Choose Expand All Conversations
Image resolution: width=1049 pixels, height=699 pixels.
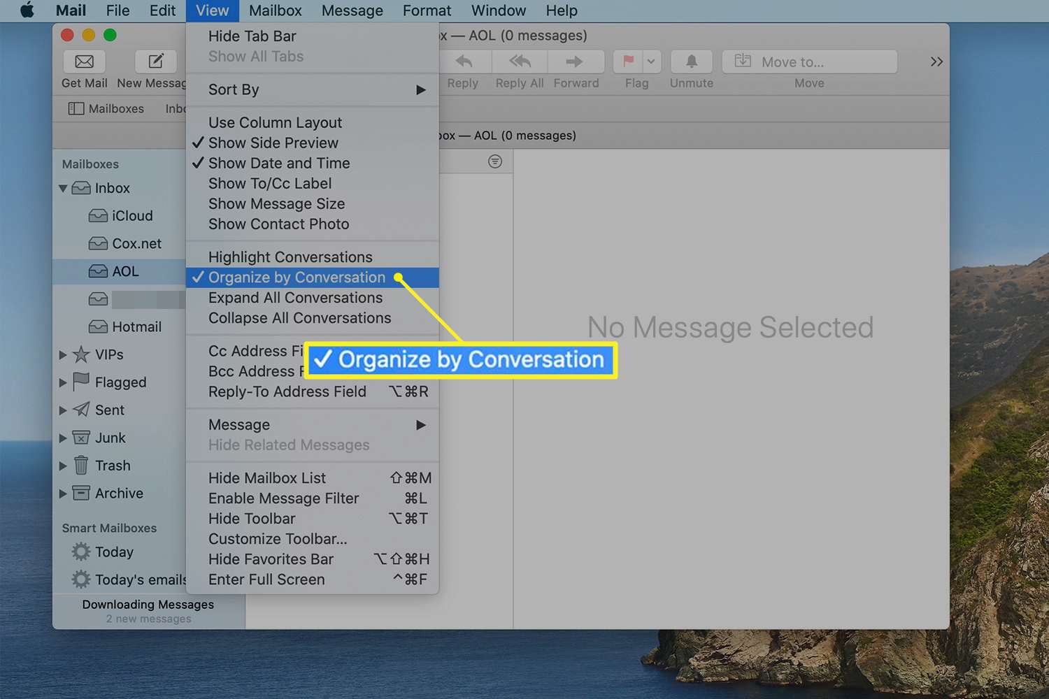pos(313,298)
